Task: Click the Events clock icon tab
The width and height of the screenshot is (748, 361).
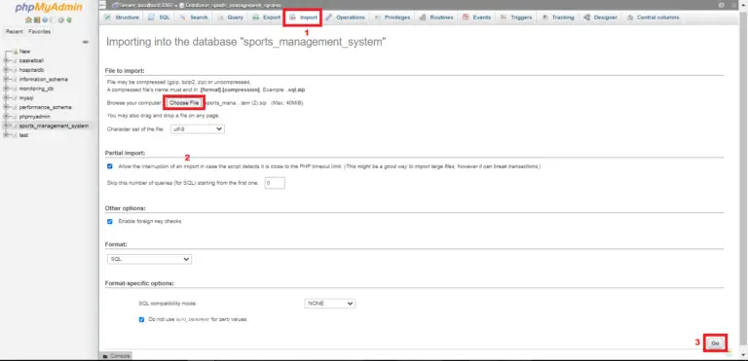Action: coord(466,18)
